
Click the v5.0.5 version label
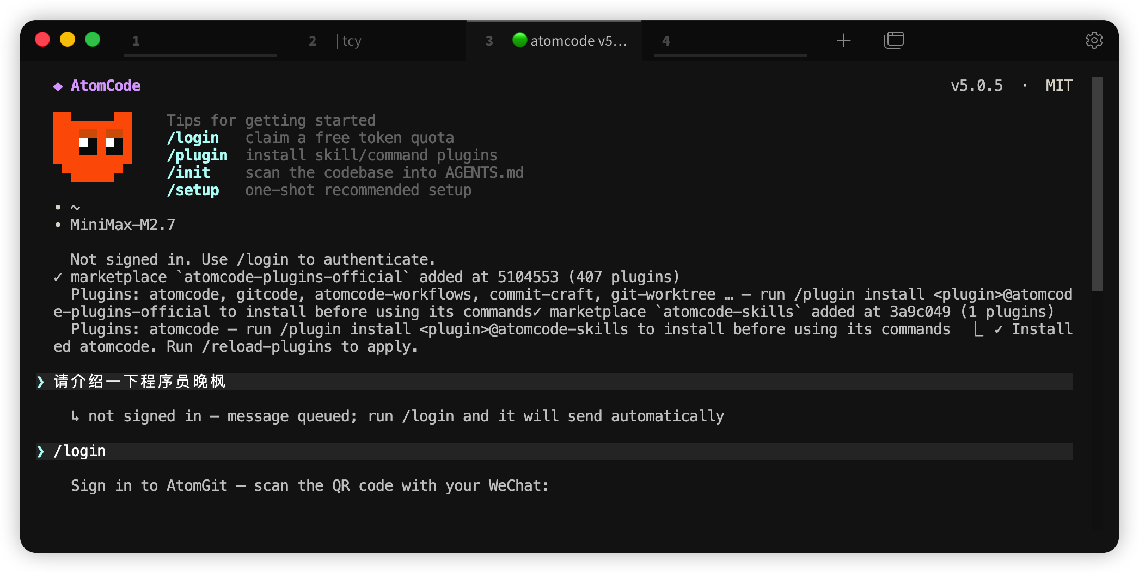coord(977,85)
